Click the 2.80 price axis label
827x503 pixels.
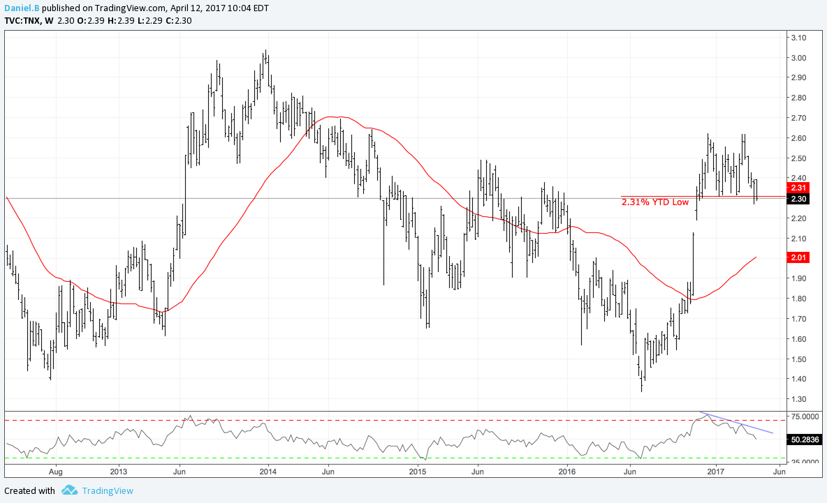tap(798, 98)
